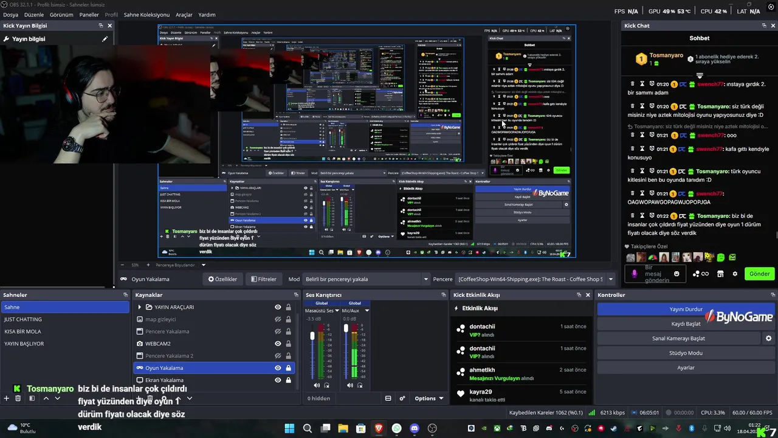
Task: Open the audio mixer Options menu
Action: pyautogui.click(x=429, y=398)
